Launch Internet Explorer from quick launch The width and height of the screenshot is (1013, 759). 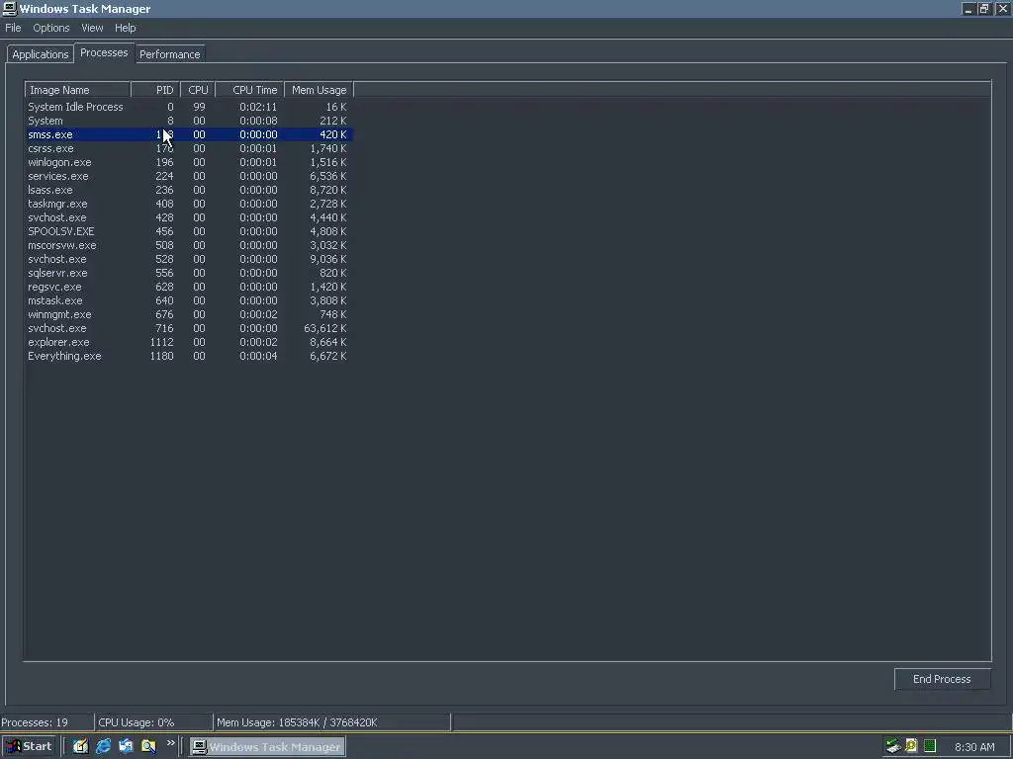(103, 747)
